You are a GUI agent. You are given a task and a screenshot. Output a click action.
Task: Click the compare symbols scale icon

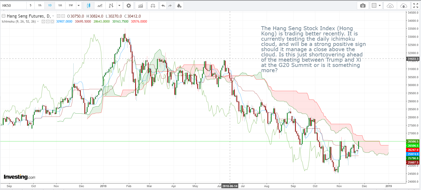click(153, 6)
